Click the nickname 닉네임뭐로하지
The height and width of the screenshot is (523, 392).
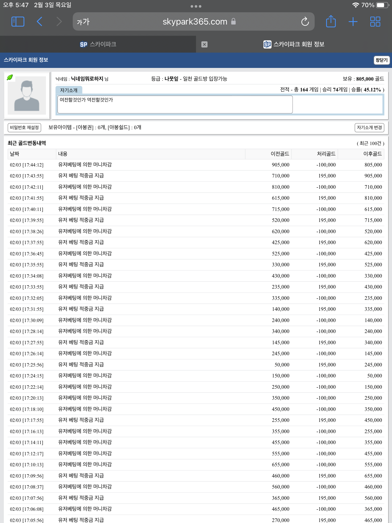pos(87,79)
